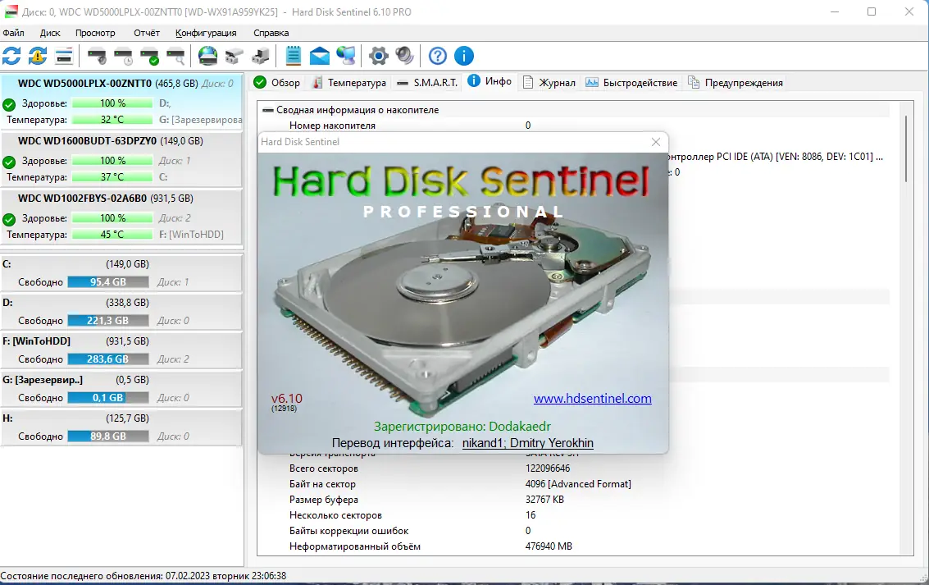The image size is (929, 585).
Task: Click the speaker acoustic settings icon
Action: [x=403, y=56]
